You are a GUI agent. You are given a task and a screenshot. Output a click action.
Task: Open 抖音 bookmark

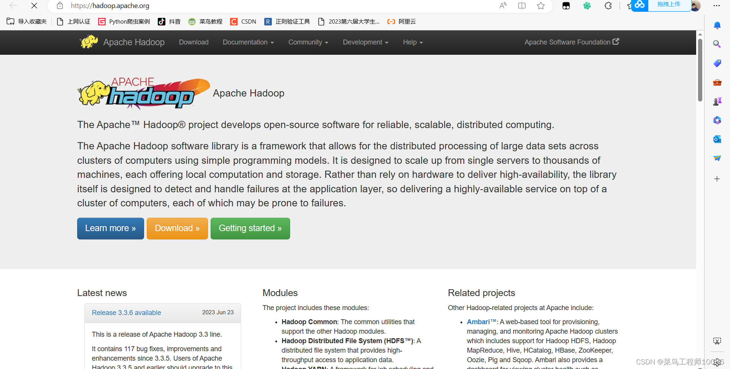coord(169,22)
